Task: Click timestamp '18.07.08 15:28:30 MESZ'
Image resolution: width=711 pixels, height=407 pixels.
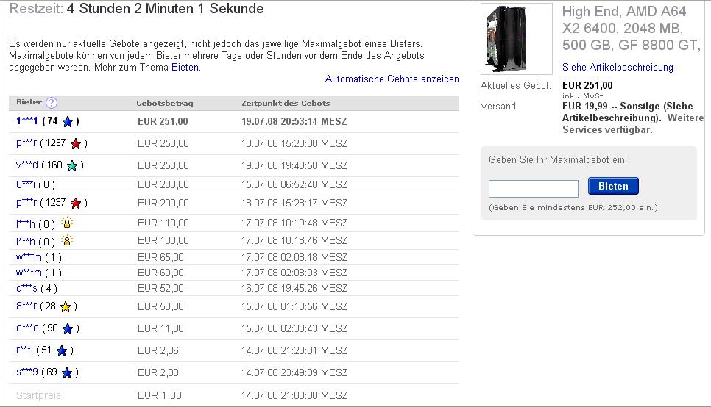Action: [x=294, y=143]
